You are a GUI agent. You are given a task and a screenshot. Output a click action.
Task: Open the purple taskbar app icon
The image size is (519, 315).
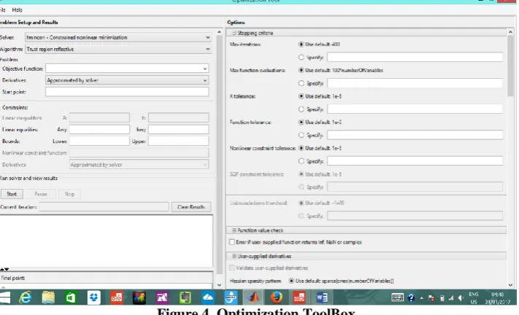click(x=162, y=297)
